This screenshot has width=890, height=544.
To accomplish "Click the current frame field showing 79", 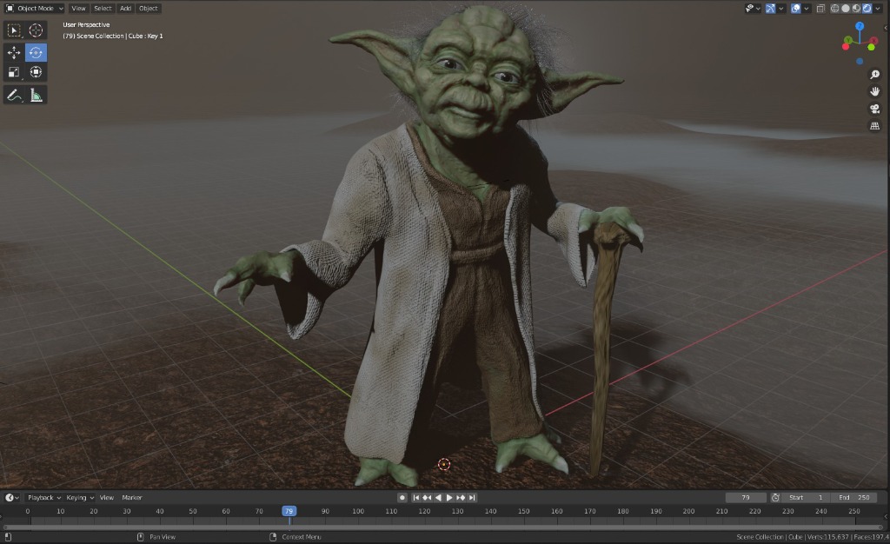I will (x=746, y=497).
